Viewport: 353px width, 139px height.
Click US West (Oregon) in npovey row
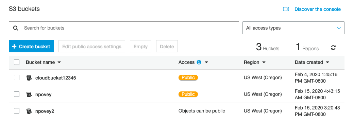(x=263, y=94)
